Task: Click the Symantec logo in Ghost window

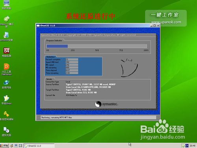Action: coord(106,104)
